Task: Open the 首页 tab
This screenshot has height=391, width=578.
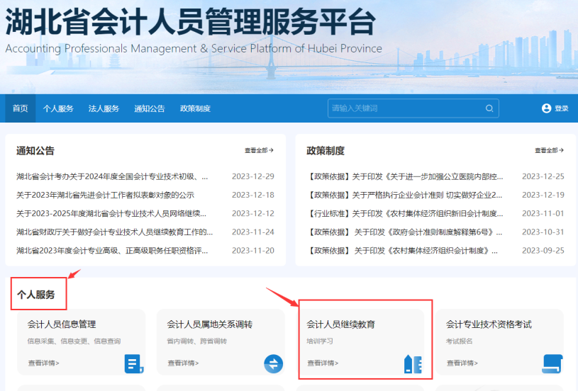Action: click(20, 108)
